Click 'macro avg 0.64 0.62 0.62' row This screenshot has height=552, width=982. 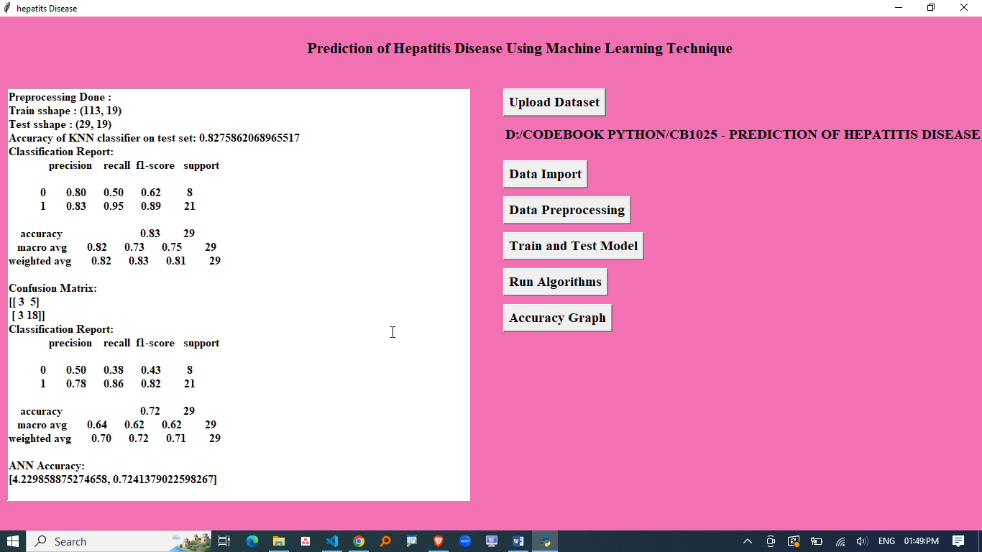point(116,425)
